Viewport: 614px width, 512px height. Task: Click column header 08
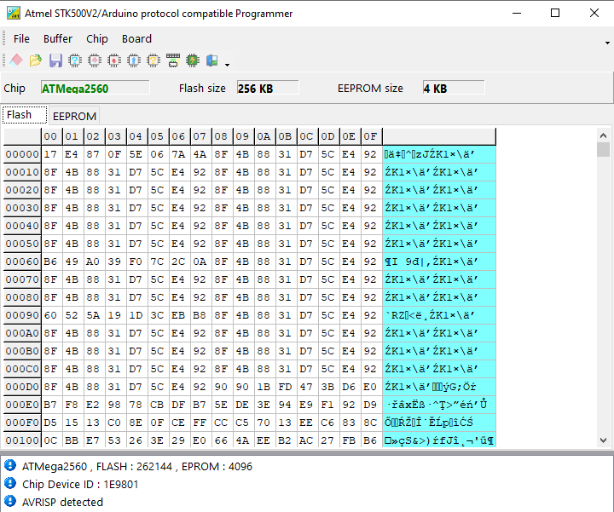[x=222, y=136]
